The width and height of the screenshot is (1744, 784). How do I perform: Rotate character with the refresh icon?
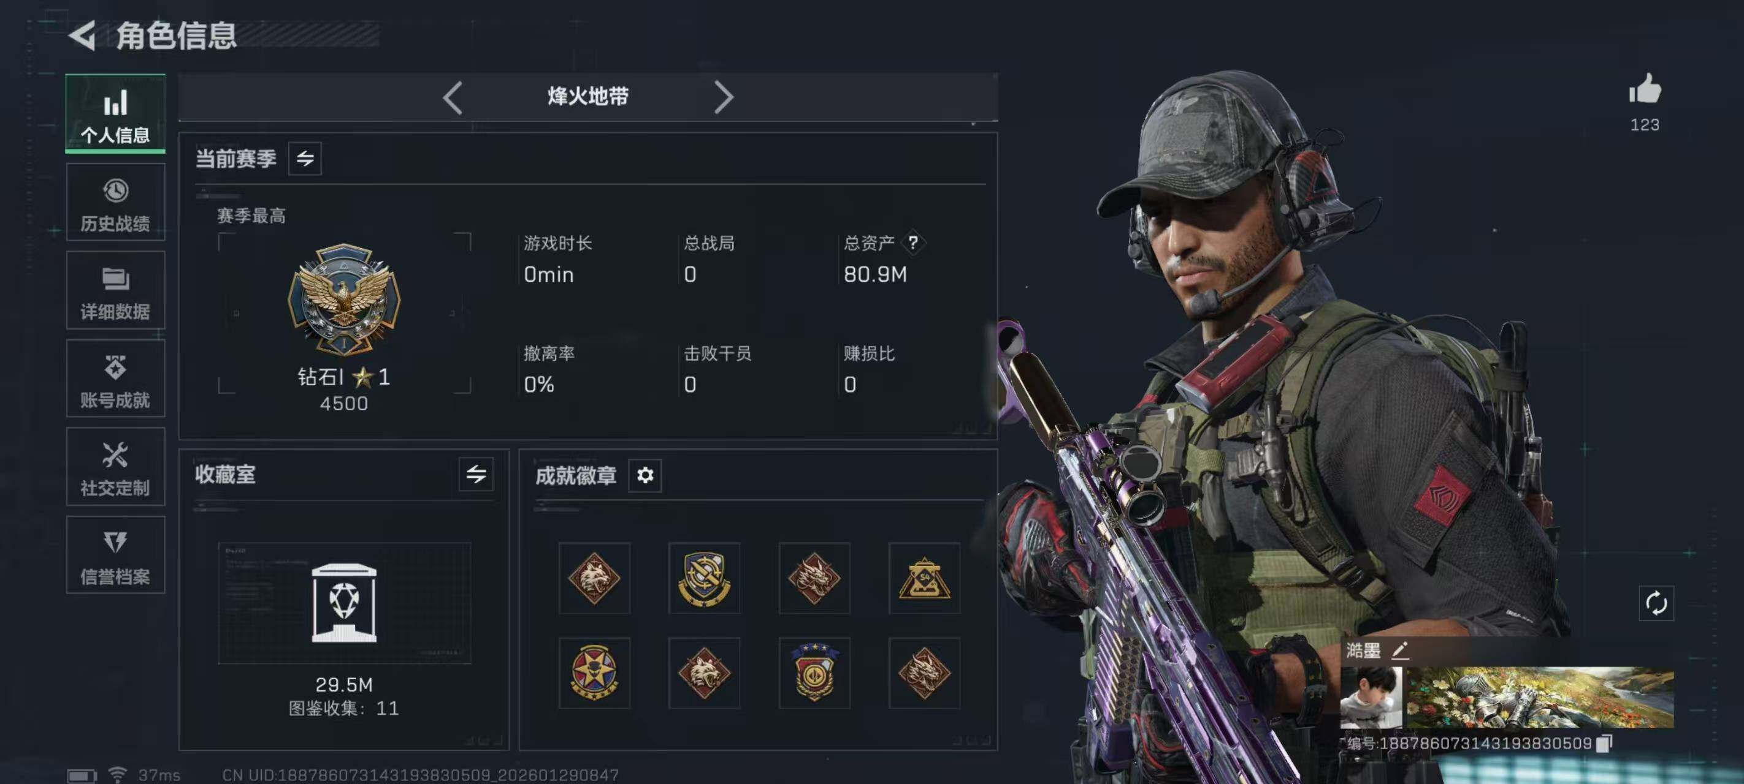click(x=1656, y=603)
